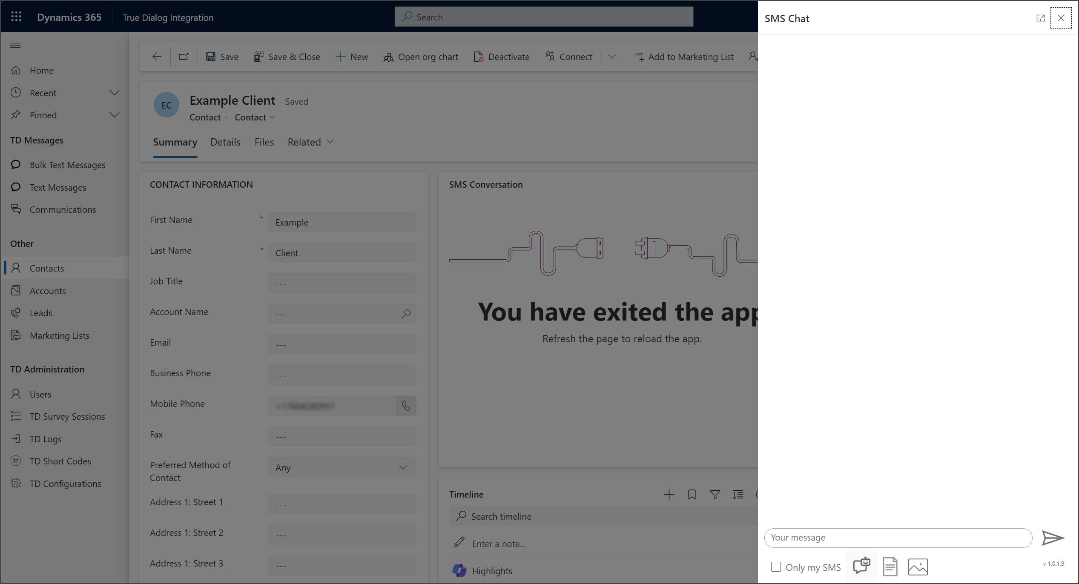
Task: Enable the Only my SMS checkbox
Action: [776, 567]
